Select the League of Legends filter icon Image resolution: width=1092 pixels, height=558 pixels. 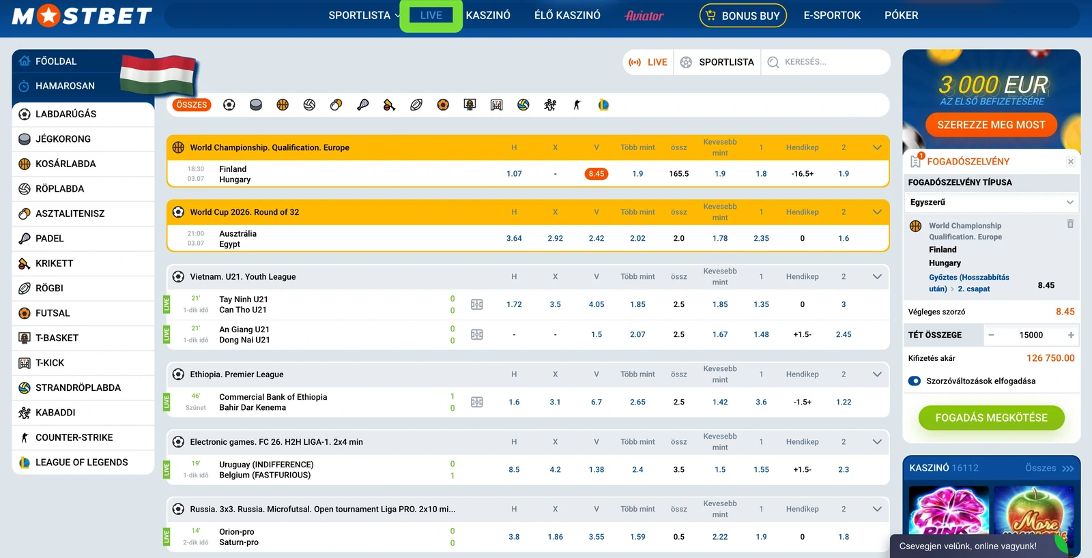pyautogui.click(x=603, y=105)
